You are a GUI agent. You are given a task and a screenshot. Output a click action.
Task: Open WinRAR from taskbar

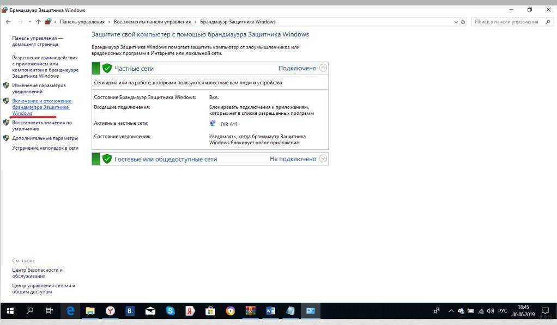[251, 311]
